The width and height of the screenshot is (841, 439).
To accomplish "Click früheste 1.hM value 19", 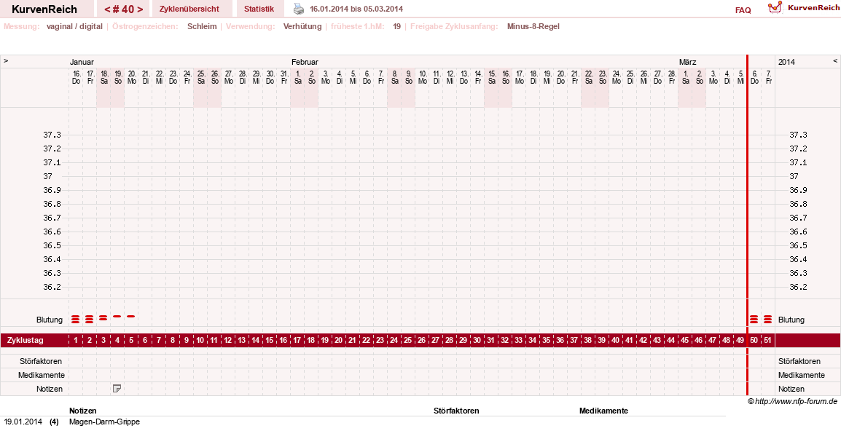I will pos(397,26).
